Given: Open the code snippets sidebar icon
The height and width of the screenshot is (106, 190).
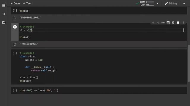Looking at the screenshot, I should pos(4,14).
